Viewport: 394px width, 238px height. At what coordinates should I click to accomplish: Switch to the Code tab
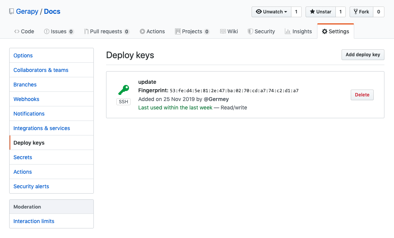24,31
